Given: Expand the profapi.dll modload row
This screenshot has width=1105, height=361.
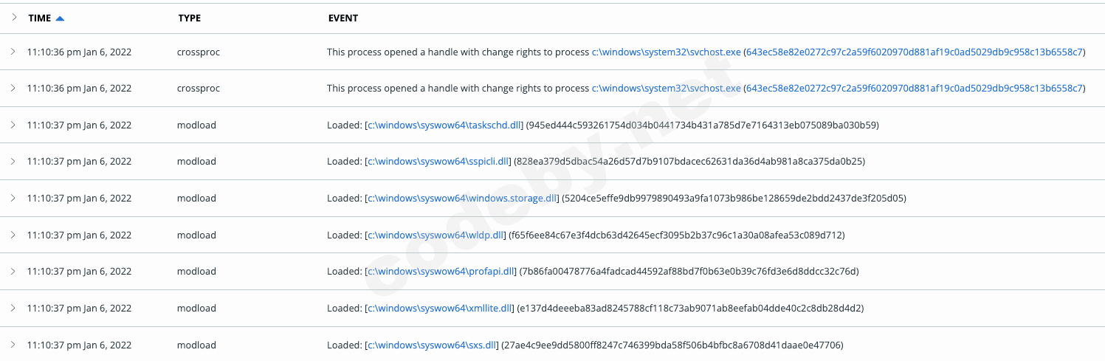Looking at the screenshot, I should 13,271.
